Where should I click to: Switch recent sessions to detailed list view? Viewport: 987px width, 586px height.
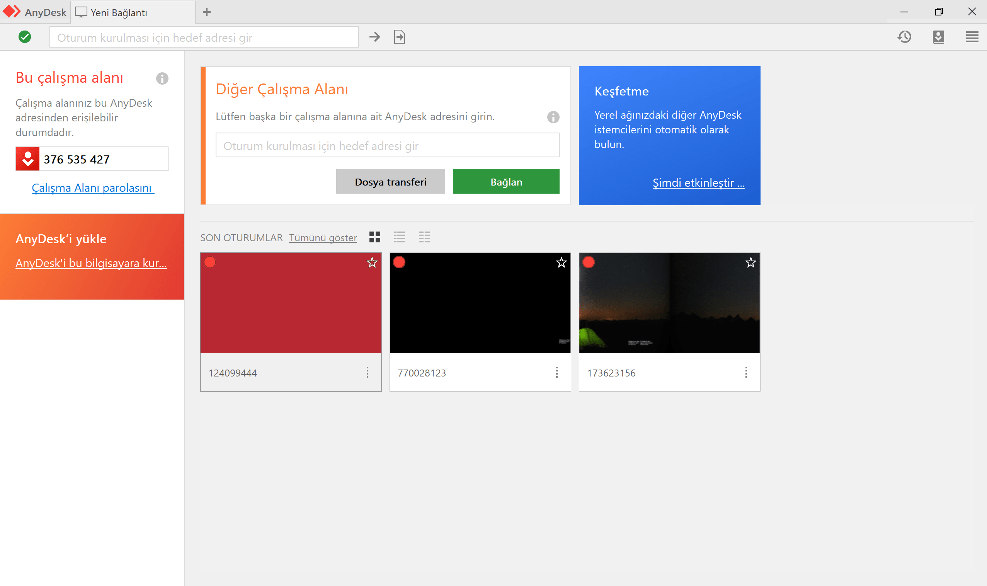click(424, 237)
